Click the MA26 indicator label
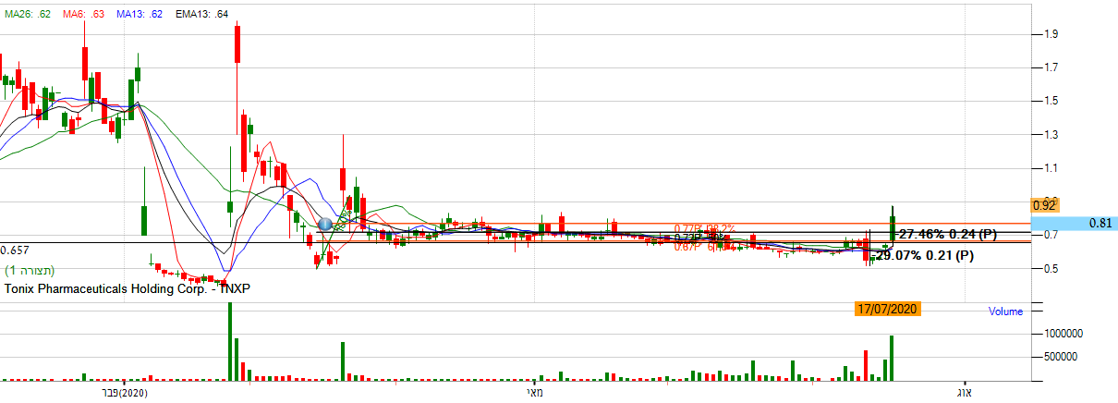The image size is (1118, 403). [x=27, y=14]
